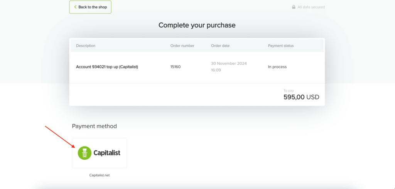Screen dimensions: 395x189
Task: Click the Order date column header
Action: tap(220, 46)
